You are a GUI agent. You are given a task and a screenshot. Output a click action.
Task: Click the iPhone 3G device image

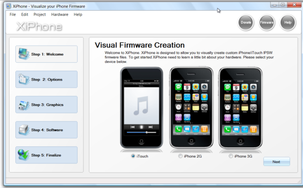[x=240, y=108]
